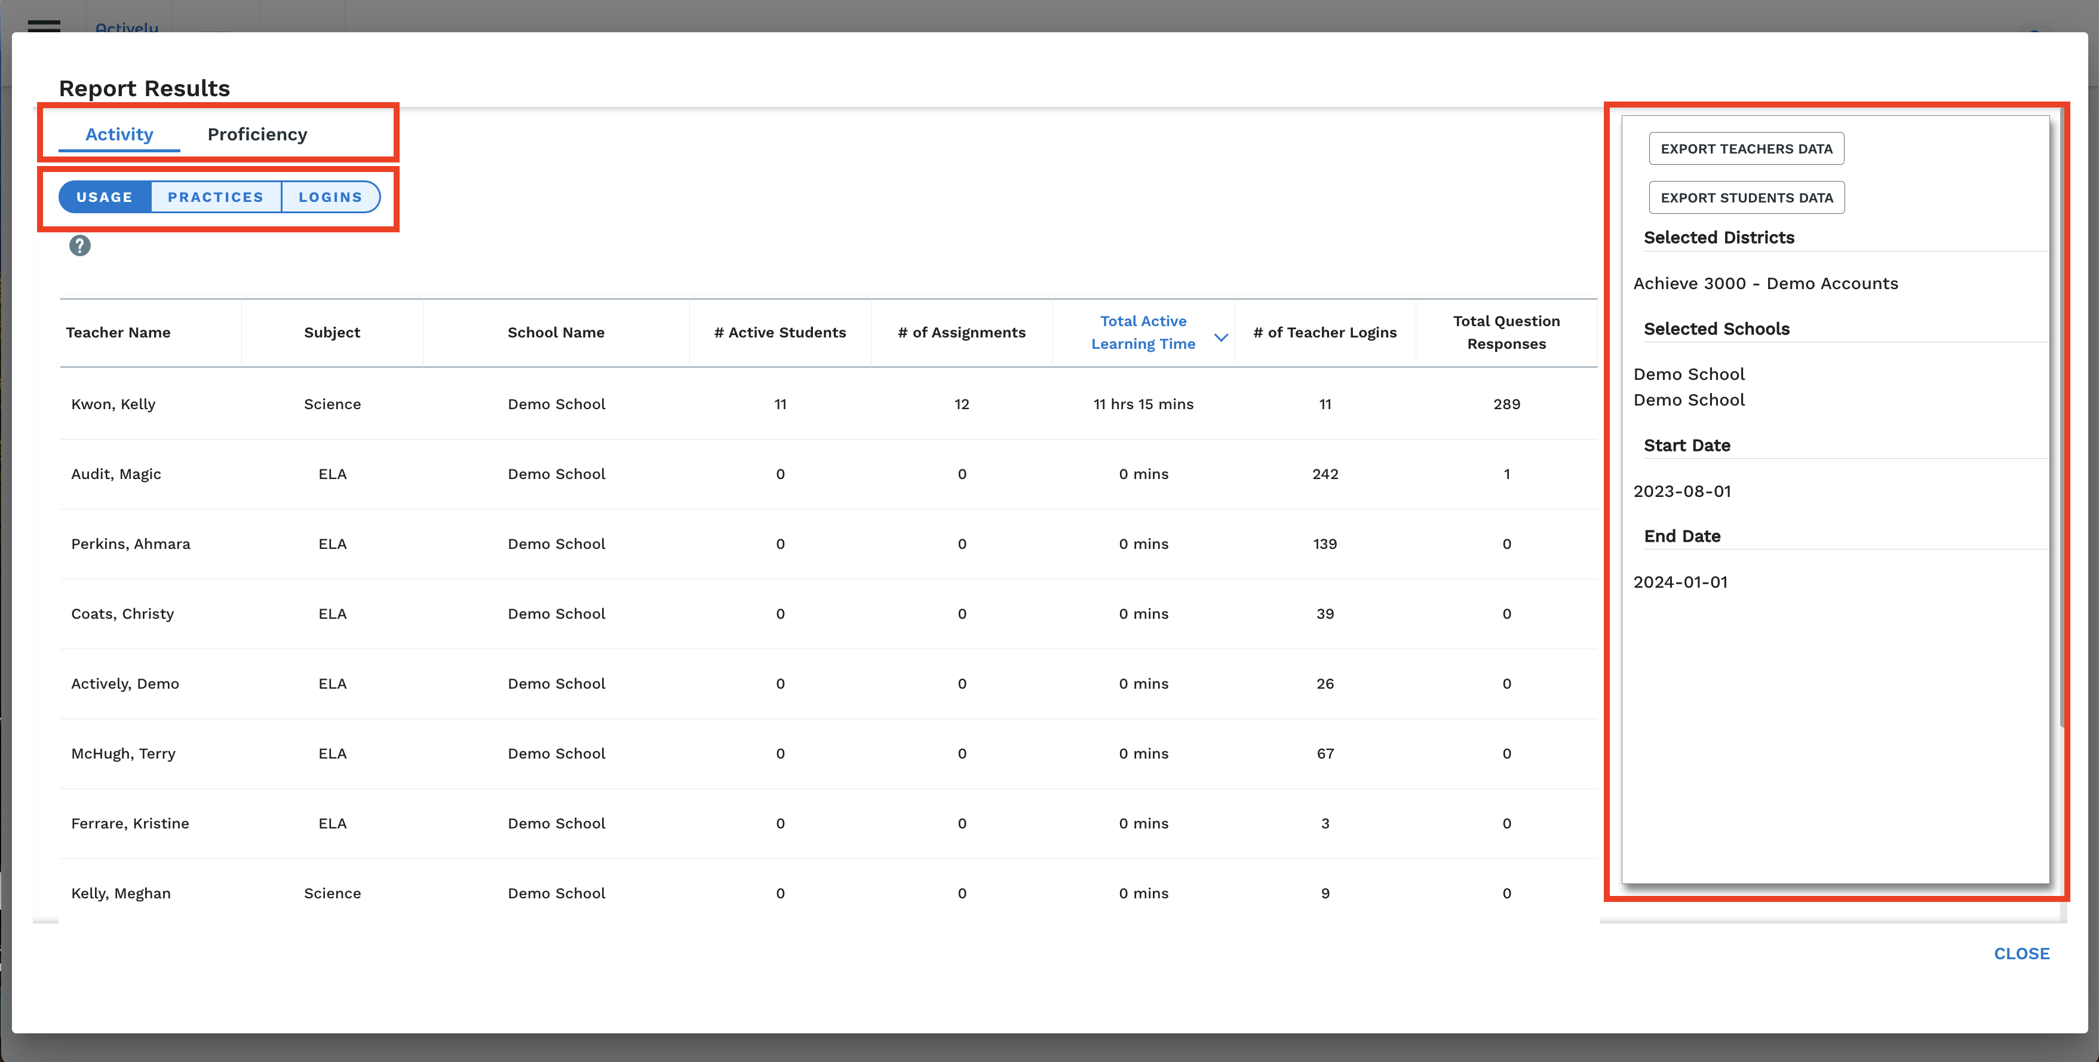
Task: Select teacher Kelly, Meghan
Action: pyautogui.click(x=121, y=894)
